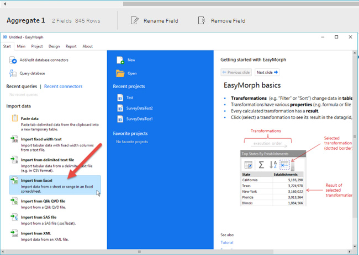Open Add/edit database connectors icon

coord(13,60)
